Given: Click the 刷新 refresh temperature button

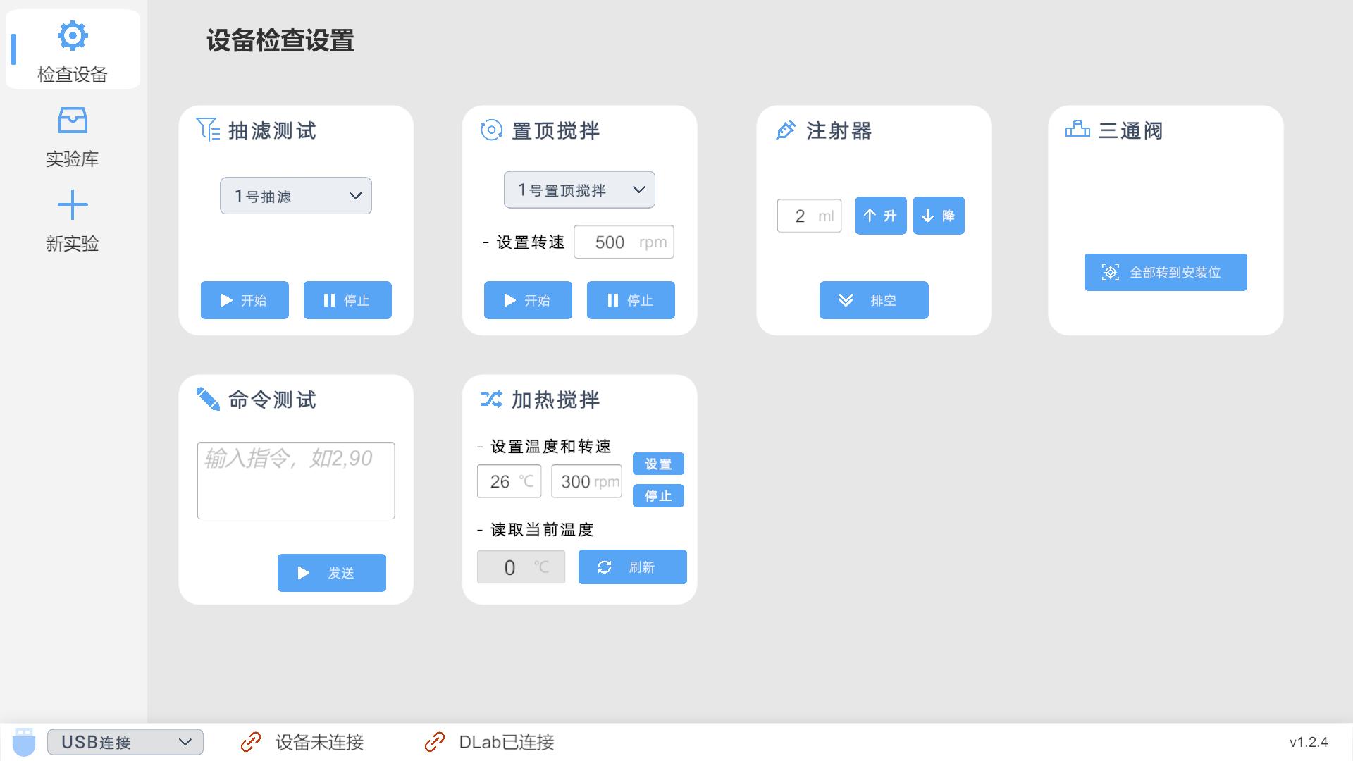Looking at the screenshot, I should point(632,567).
